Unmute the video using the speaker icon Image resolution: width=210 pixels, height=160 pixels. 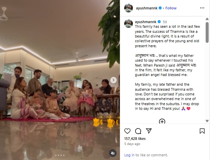[113, 153]
